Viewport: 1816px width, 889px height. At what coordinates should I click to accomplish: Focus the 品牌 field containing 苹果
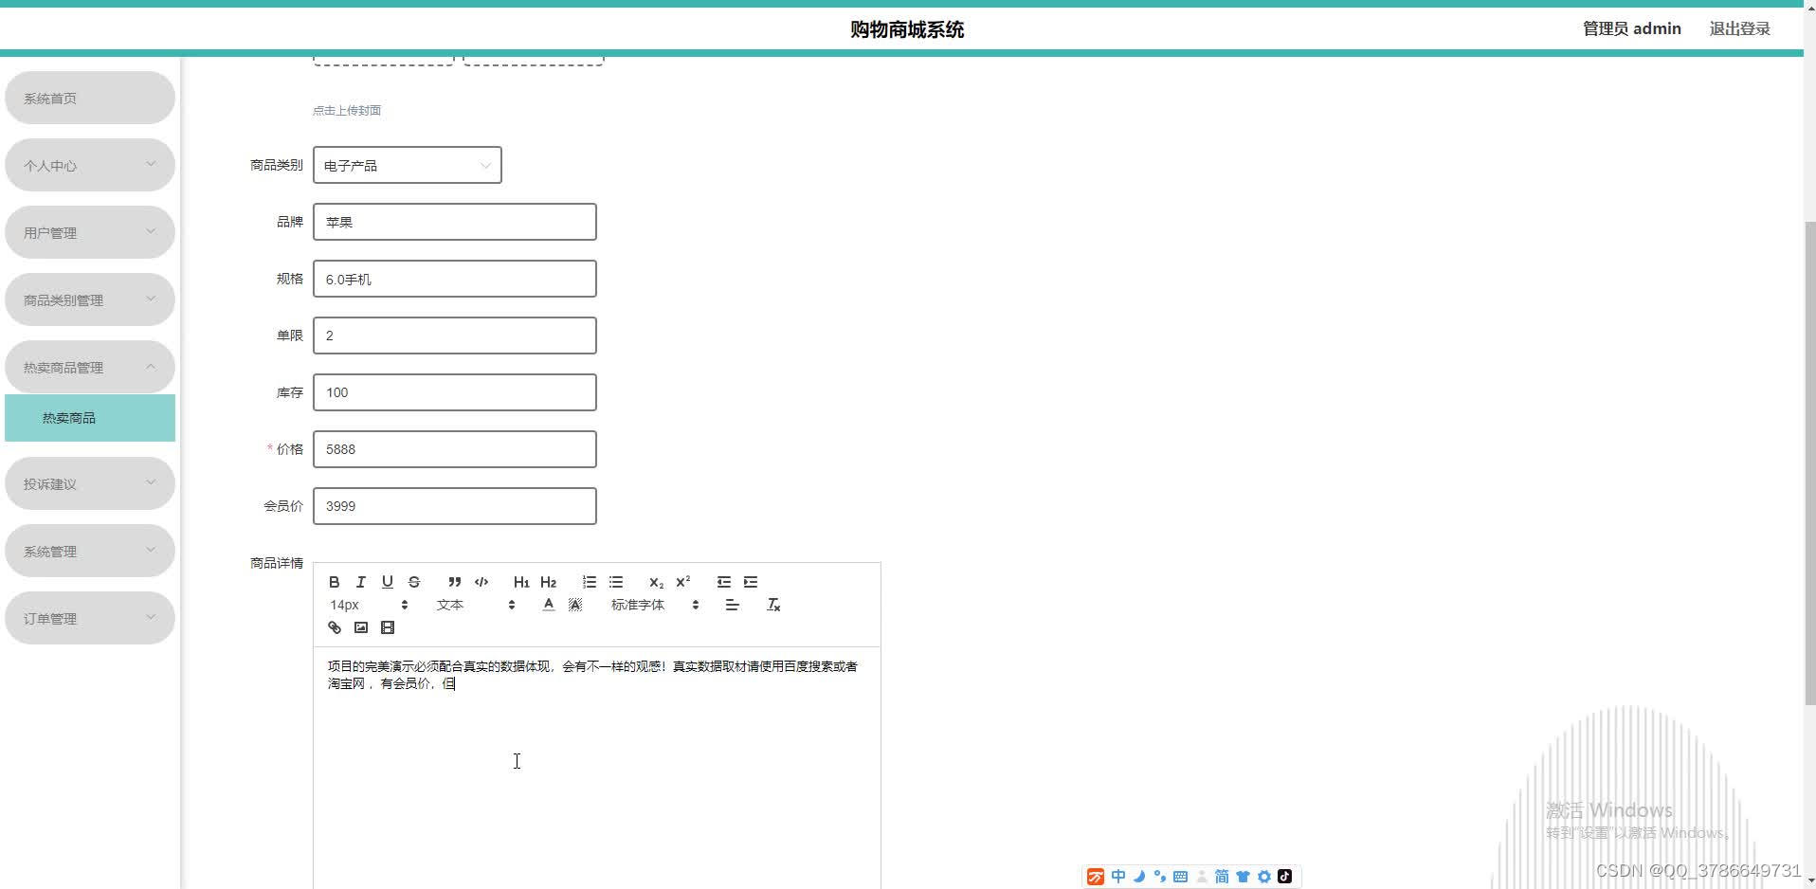click(x=455, y=222)
